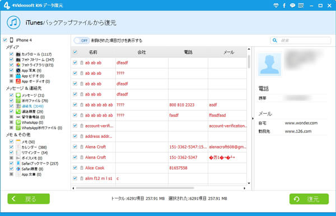
Task: Click the 通話履歴 phone icon
Action: [18, 111]
